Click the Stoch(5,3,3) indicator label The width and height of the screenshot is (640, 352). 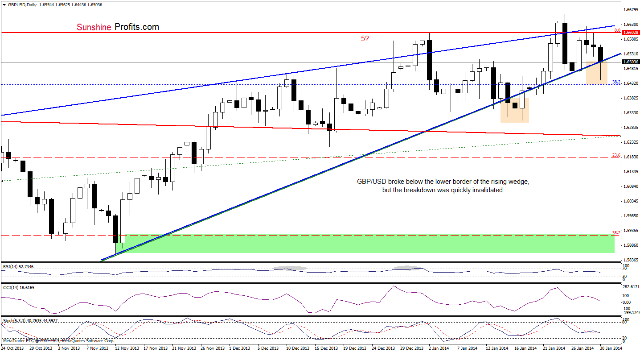[29, 320]
